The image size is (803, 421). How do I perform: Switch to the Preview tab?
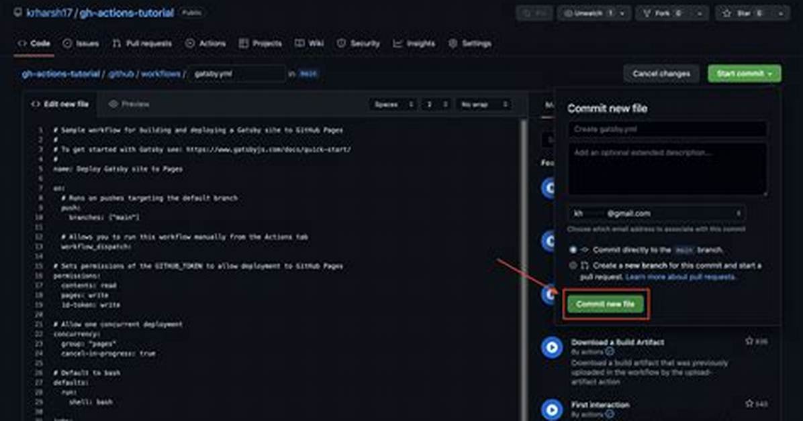click(x=128, y=104)
